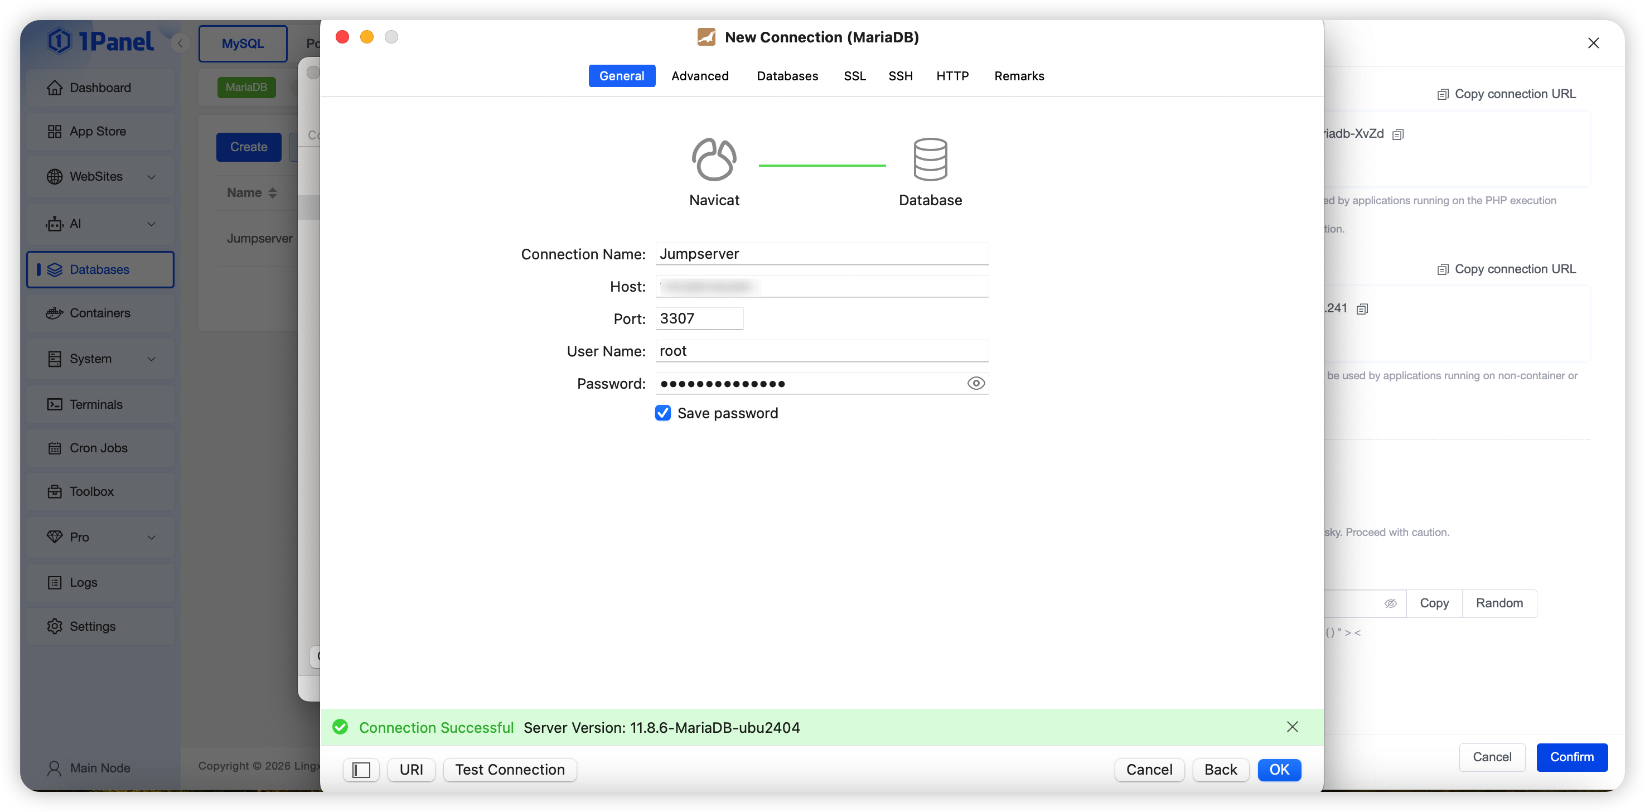Switch to the SSH tab
The image size is (1645, 812).
click(901, 76)
